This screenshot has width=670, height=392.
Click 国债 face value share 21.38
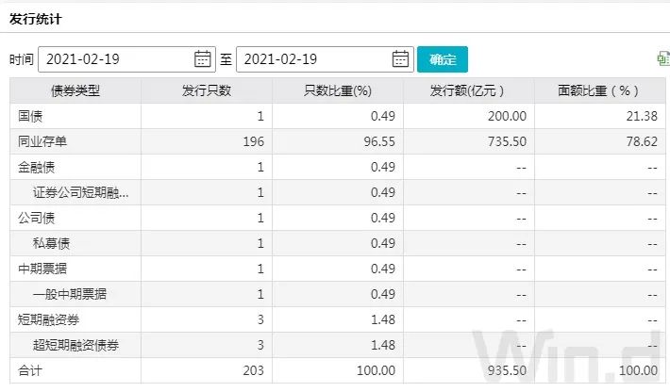[x=642, y=116]
